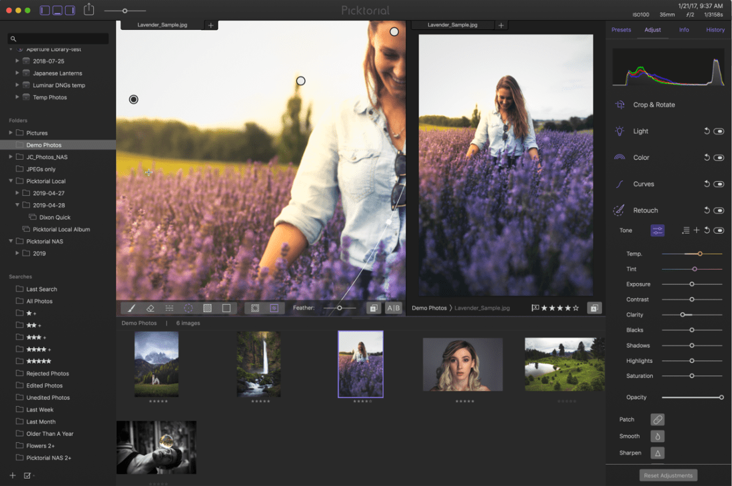Image resolution: width=732 pixels, height=486 pixels.
Task: Select the Patch retouch tool
Action: pos(657,420)
